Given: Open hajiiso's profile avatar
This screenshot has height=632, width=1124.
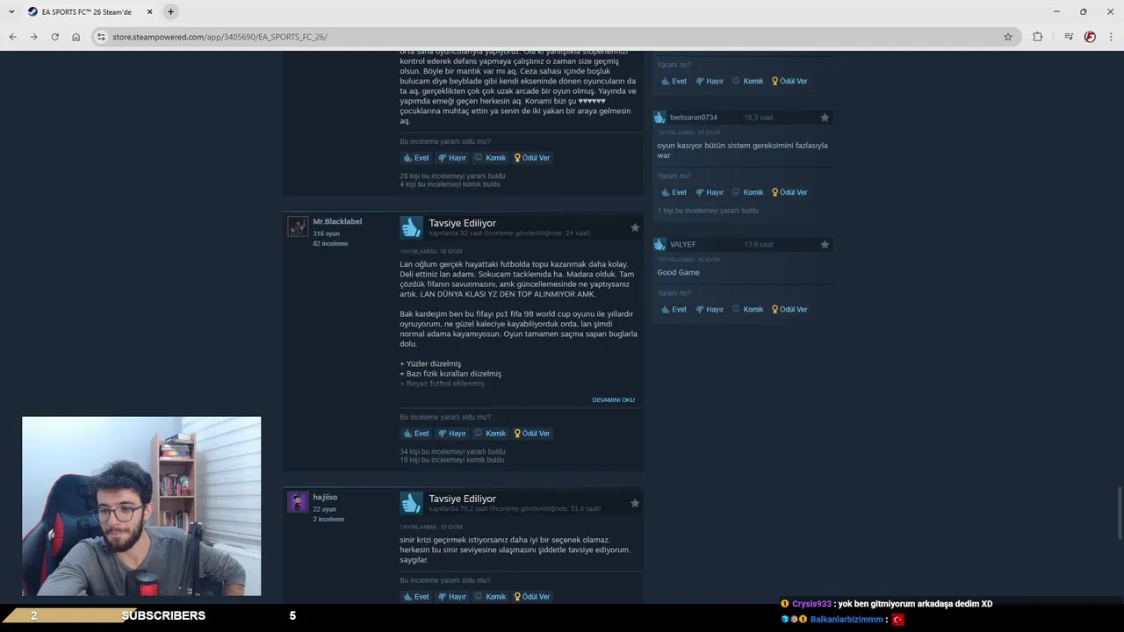Looking at the screenshot, I should [x=298, y=502].
